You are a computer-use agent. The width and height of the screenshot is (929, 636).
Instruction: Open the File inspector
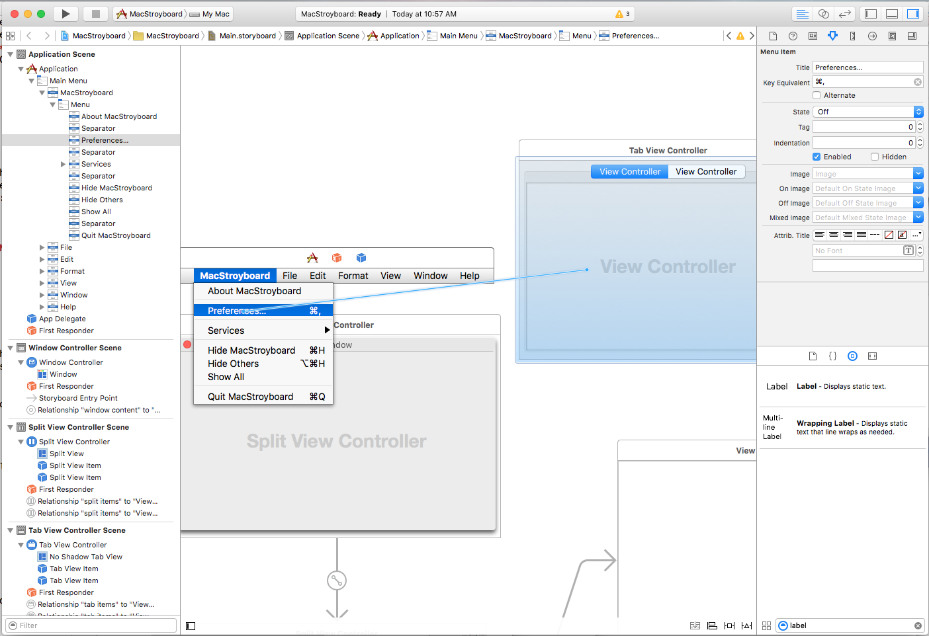[x=773, y=36]
